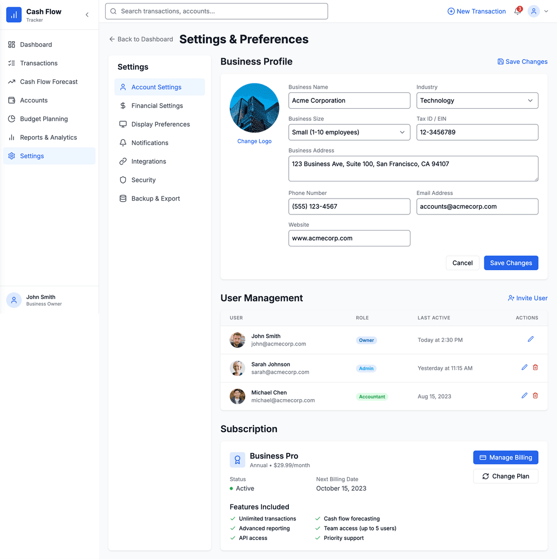Delete Michael Chen using the trash icon
This screenshot has width=557, height=560.
point(535,396)
